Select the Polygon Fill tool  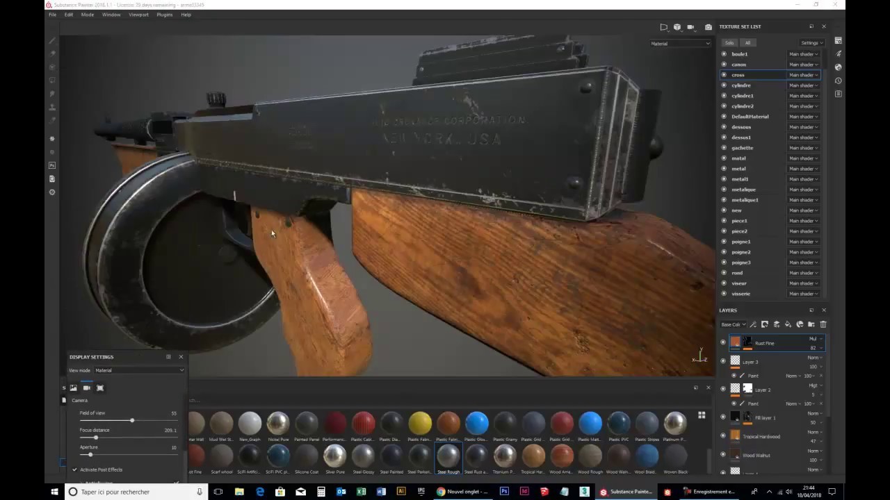(52, 80)
